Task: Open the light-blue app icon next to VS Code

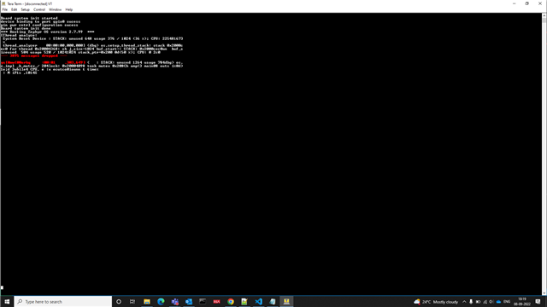Action: [273, 301]
